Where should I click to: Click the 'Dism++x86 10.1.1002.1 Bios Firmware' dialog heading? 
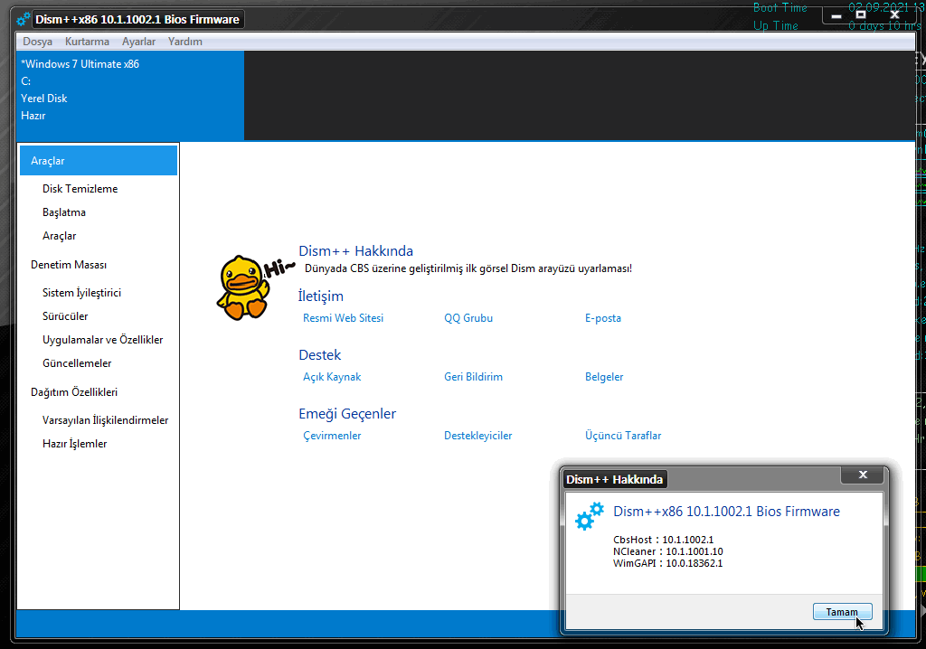point(726,512)
